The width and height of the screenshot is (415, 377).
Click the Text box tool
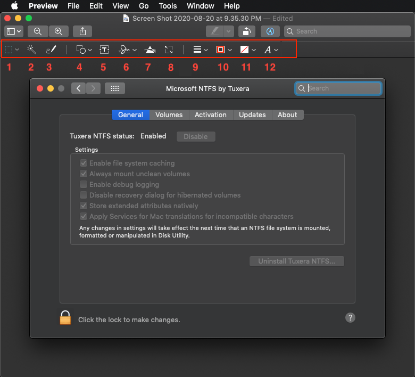104,50
